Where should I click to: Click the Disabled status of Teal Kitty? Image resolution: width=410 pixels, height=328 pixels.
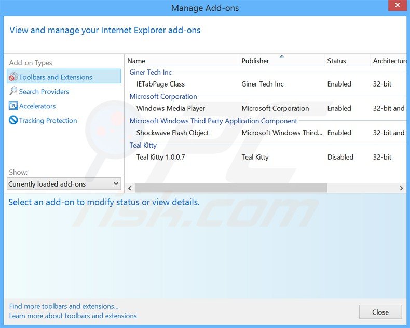(x=340, y=157)
